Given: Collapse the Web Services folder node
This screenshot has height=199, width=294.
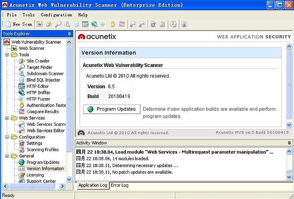Looking at the screenshot, I should coord(7,118).
